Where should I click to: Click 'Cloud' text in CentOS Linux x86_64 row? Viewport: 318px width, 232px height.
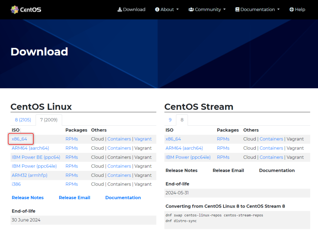click(97, 139)
